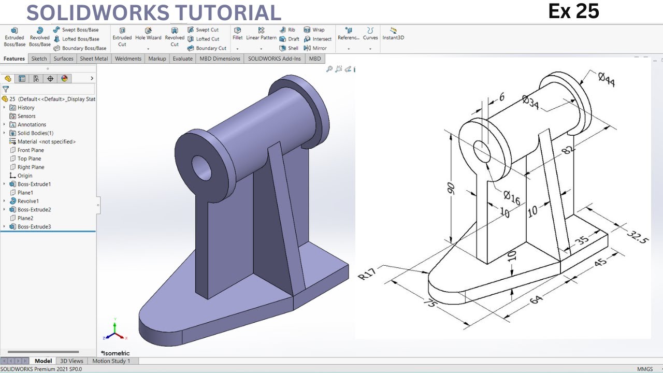Select Top Plane in tree
Image resolution: width=663 pixels, height=373 pixels.
(x=25, y=159)
